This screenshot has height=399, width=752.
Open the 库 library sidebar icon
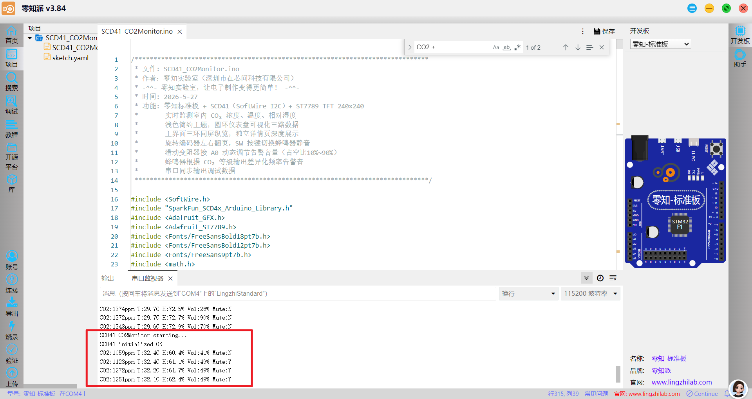point(11,183)
